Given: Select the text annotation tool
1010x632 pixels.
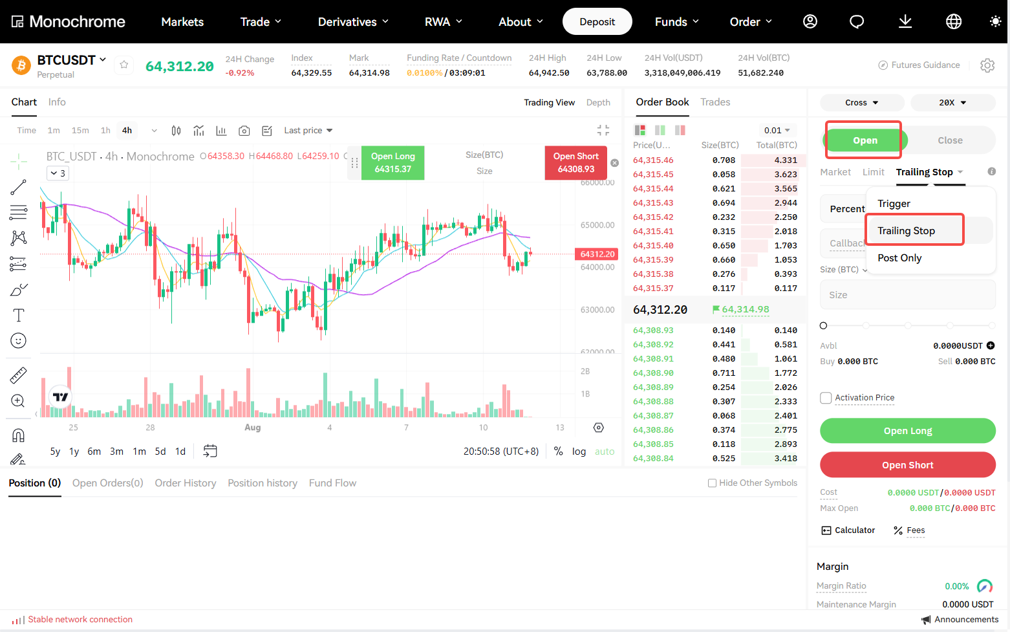Looking at the screenshot, I should pos(18,315).
